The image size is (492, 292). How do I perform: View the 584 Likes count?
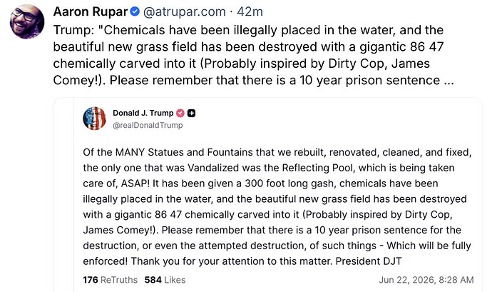click(x=165, y=280)
